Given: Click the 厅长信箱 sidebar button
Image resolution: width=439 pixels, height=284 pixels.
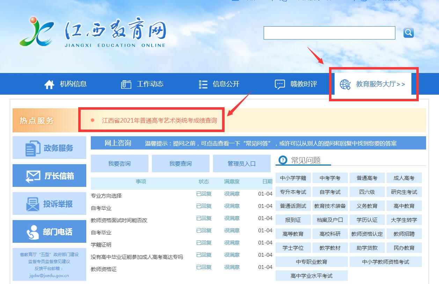Looking at the screenshot, I should pos(49,176).
